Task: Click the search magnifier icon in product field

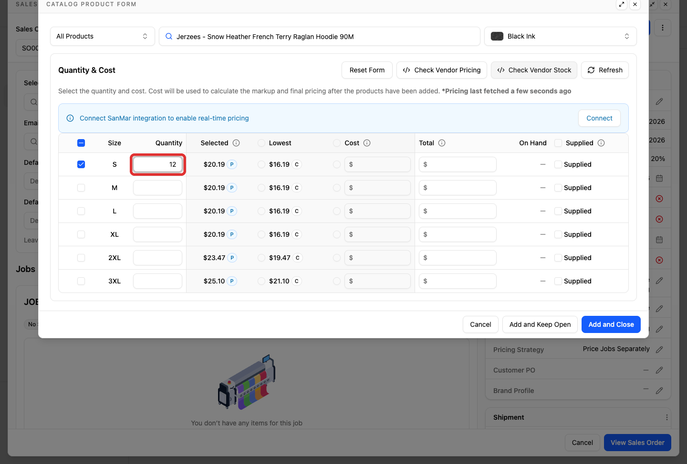Action: tap(169, 36)
